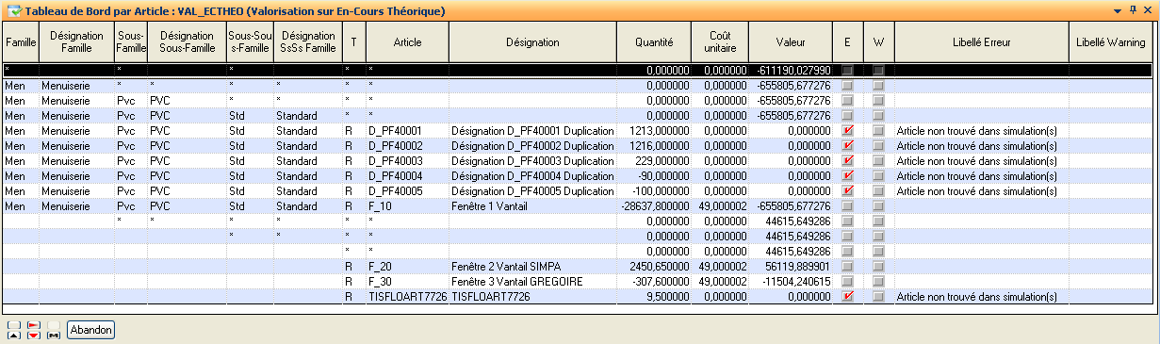Image resolution: width=1160 pixels, height=344 pixels.
Task: Toggle the E checkbox for F_20 row
Action: [848, 267]
